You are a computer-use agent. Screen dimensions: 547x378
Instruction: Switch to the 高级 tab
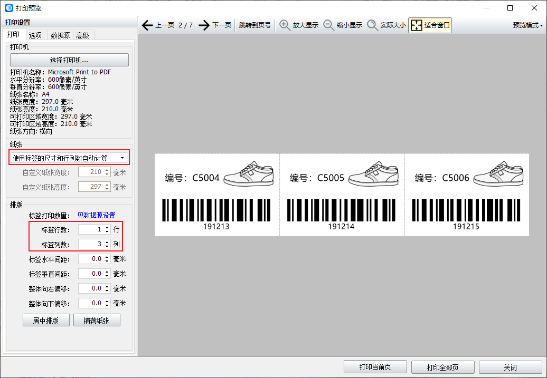point(83,35)
